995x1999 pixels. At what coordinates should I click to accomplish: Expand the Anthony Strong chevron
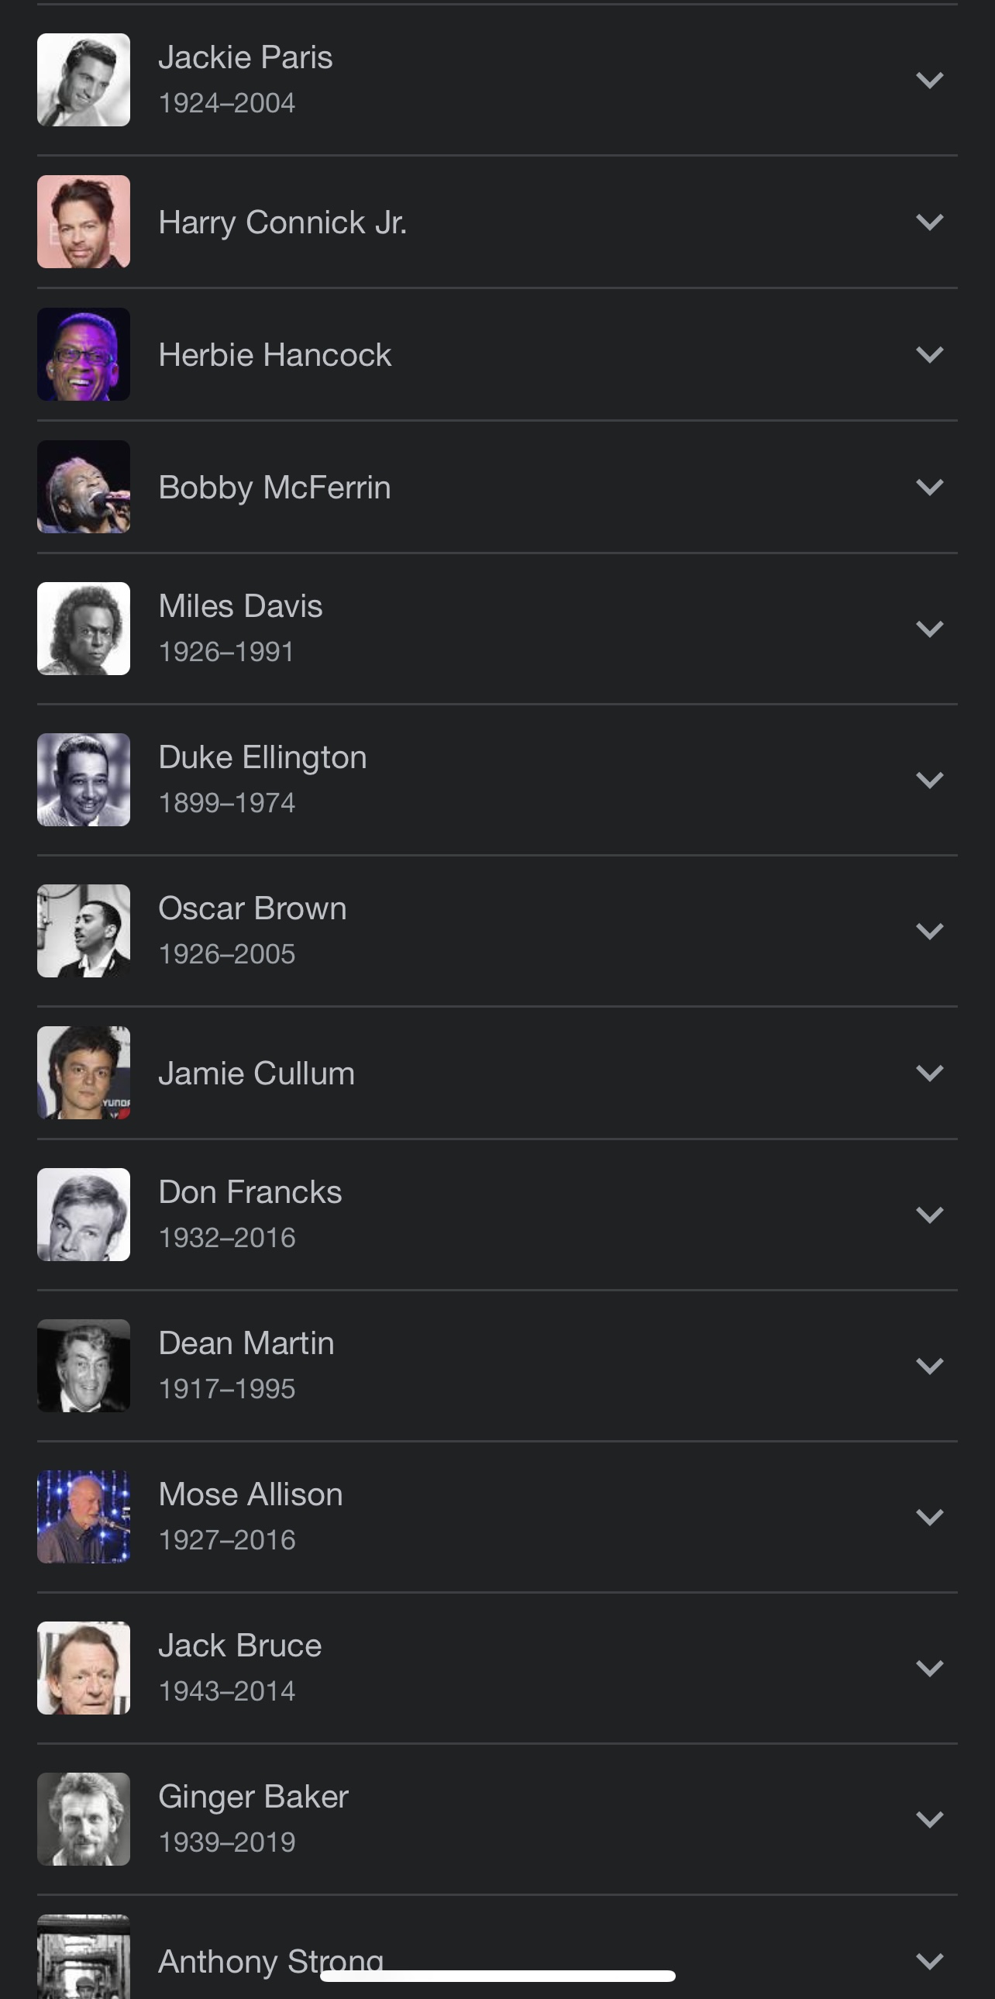[x=929, y=1962]
